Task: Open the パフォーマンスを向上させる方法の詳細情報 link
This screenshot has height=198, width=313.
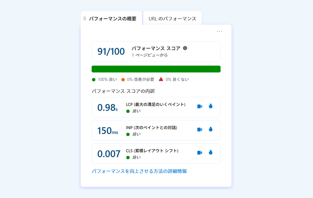Action: point(139,171)
